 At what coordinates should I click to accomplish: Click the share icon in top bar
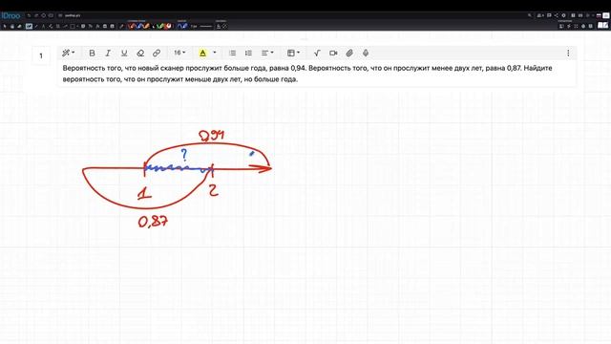(556, 15)
